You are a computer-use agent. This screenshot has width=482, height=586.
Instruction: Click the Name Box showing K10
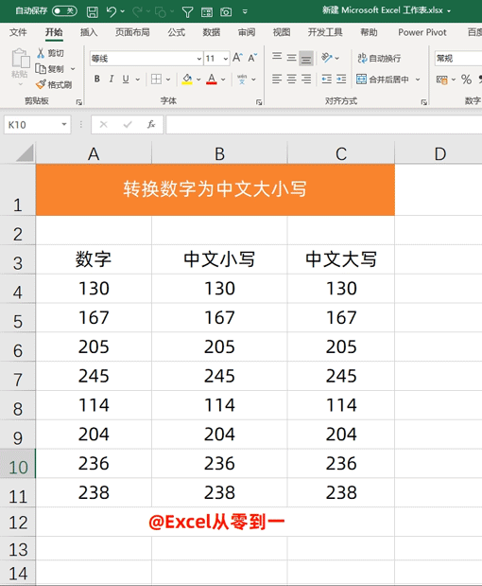click(x=37, y=125)
